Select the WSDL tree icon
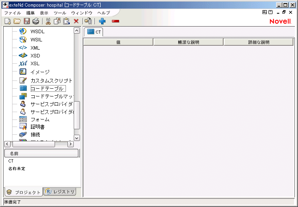Viewport: 298px width, 207px height. 23,31
